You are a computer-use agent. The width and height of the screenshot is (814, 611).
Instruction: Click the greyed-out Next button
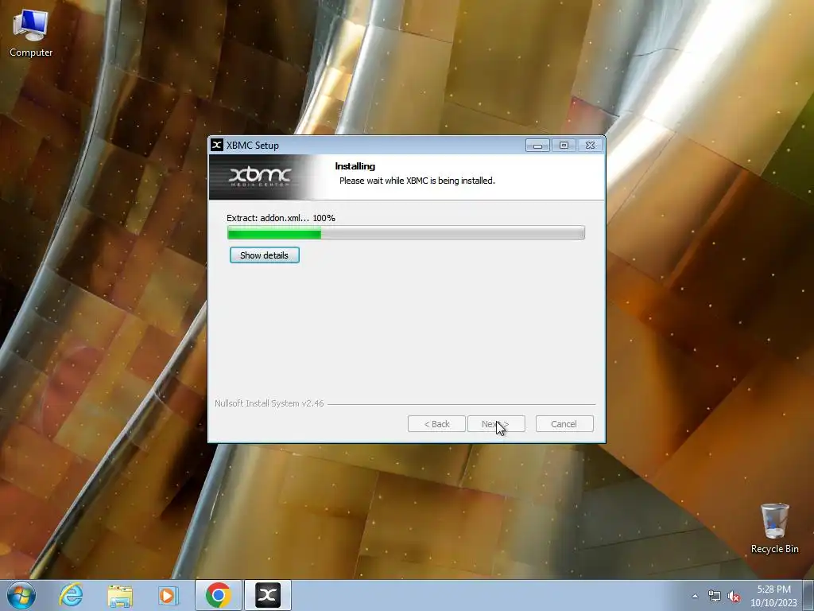(496, 424)
